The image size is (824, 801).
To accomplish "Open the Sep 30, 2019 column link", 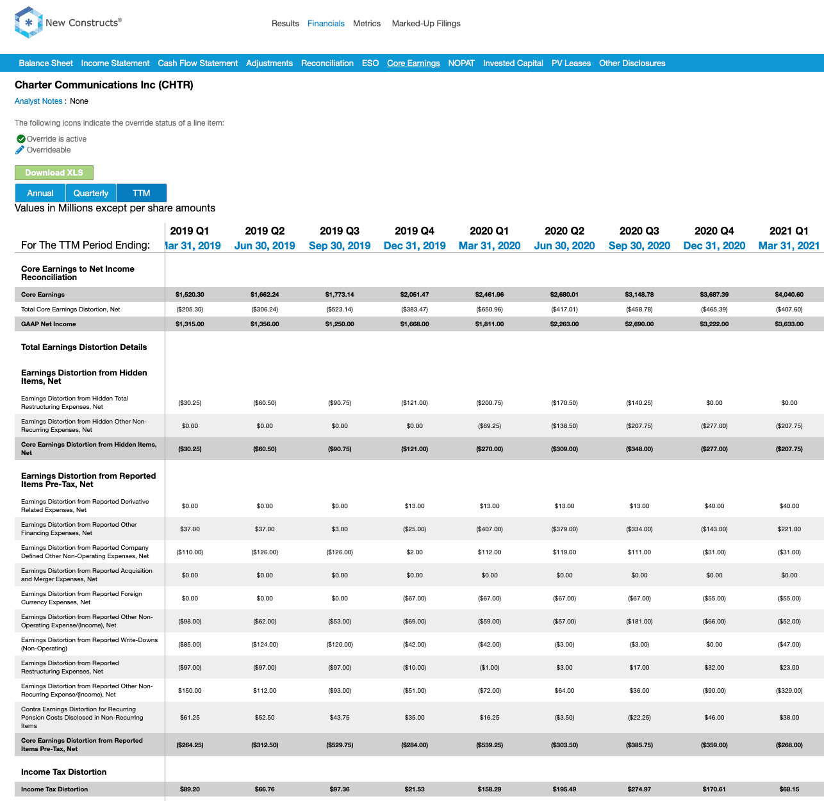I will [x=340, y=245].
